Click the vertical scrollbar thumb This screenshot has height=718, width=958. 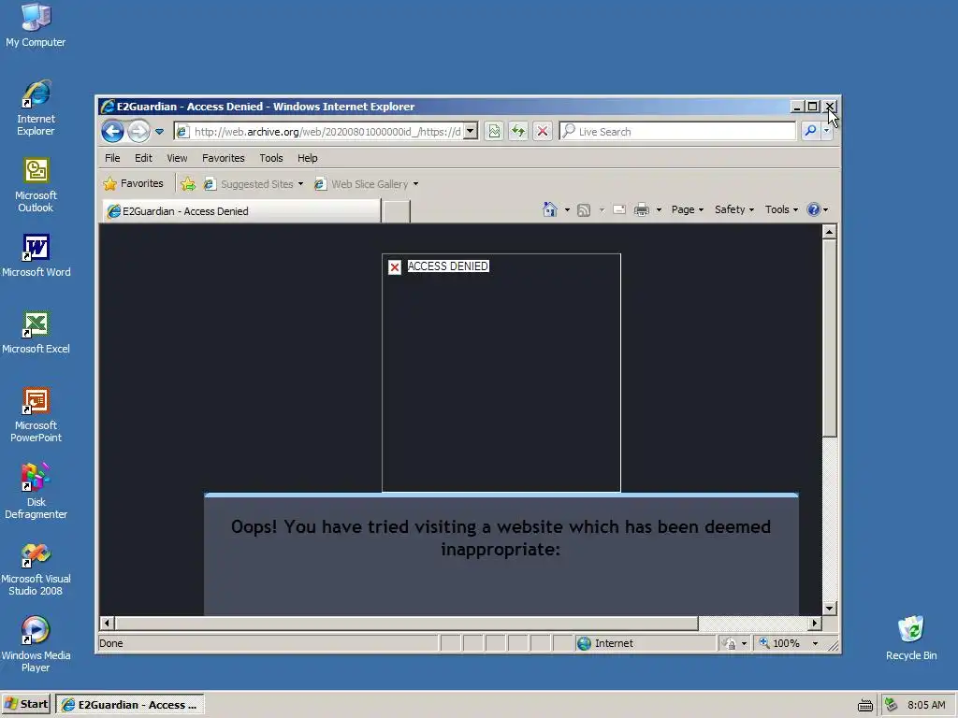(829, 338)
